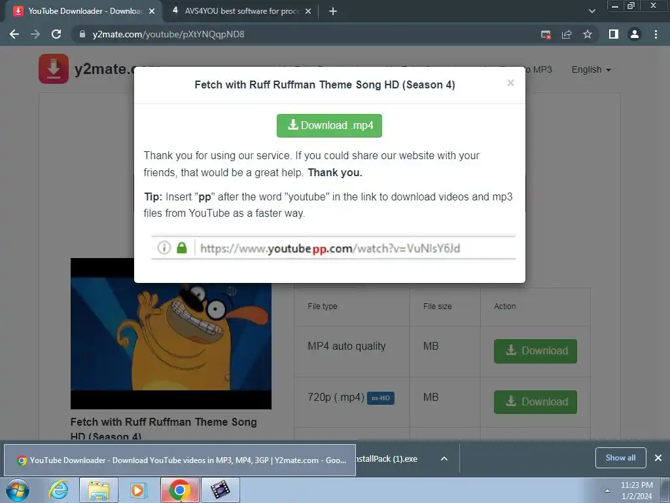
Task: Open the tab search dropdown arrow
Action: click(x=591, y=11)
